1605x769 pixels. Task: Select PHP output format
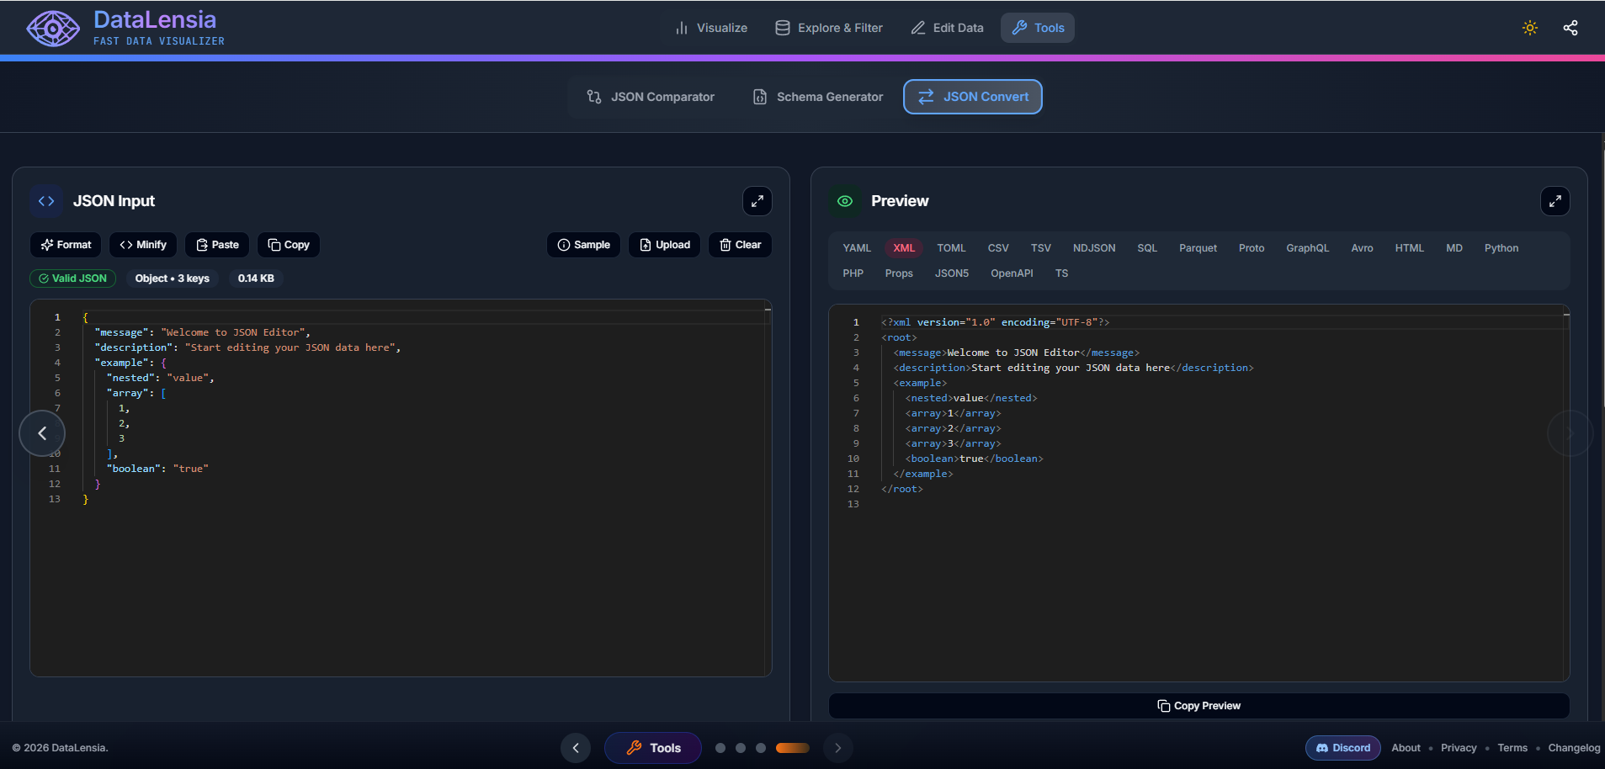[x=853, y=273]
